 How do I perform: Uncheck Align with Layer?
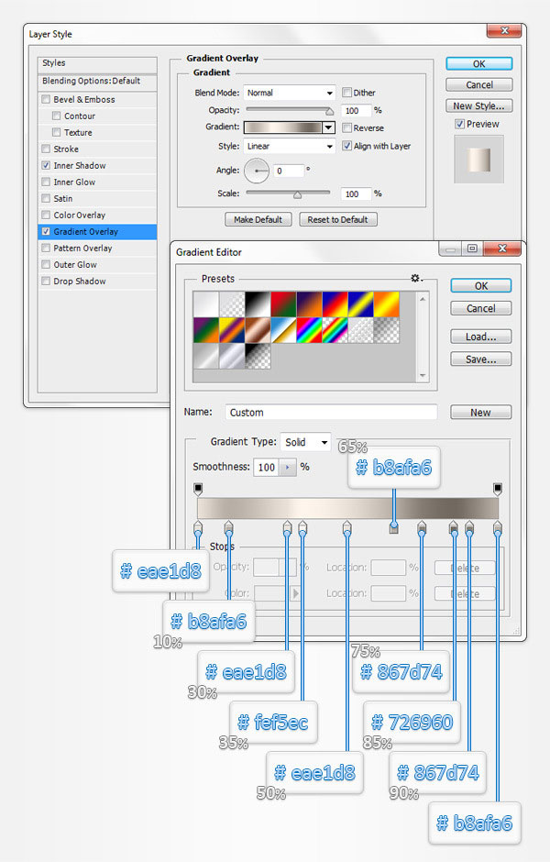(x=346, y=146)
